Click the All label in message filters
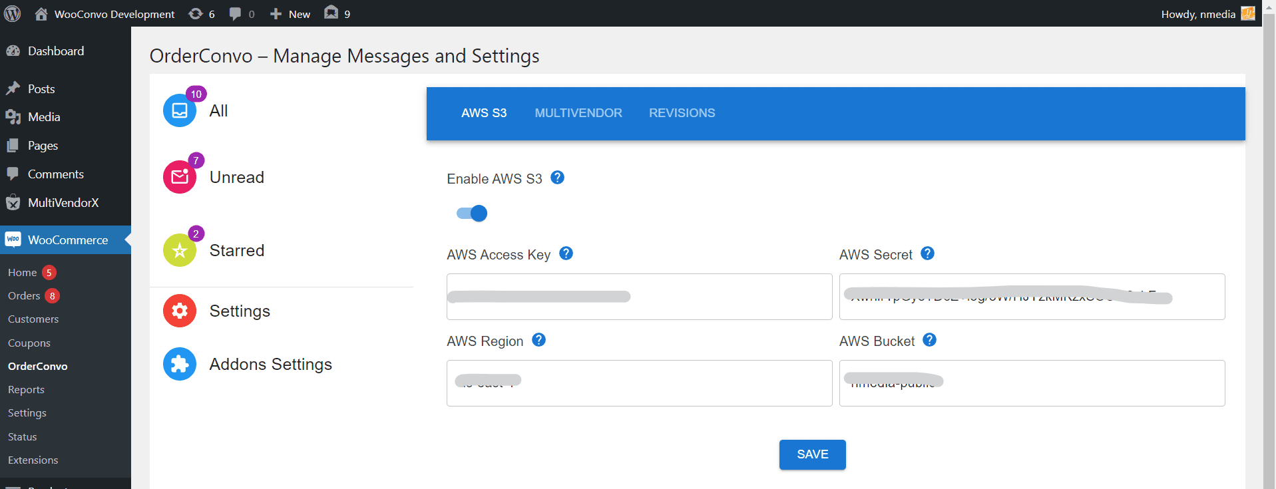The image size is (1276, 489). click(x=218, y=111)
